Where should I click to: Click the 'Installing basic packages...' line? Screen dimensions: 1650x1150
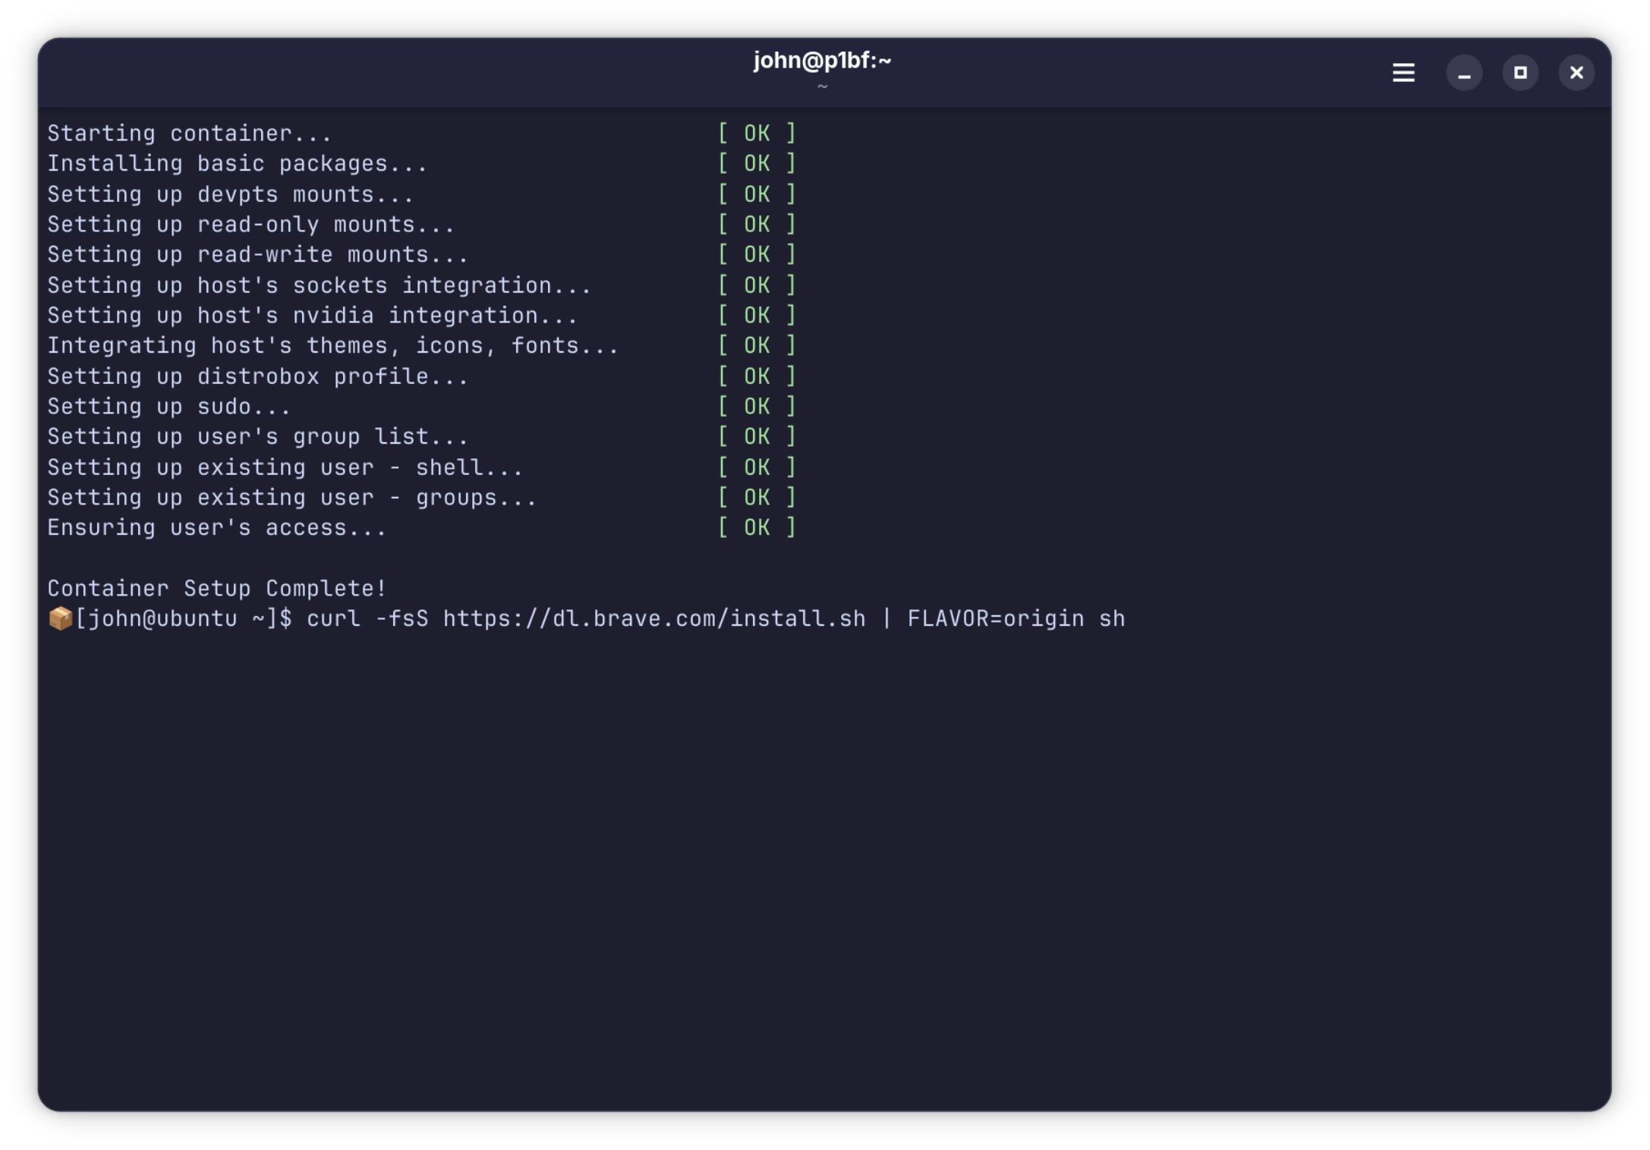point(238,164)
